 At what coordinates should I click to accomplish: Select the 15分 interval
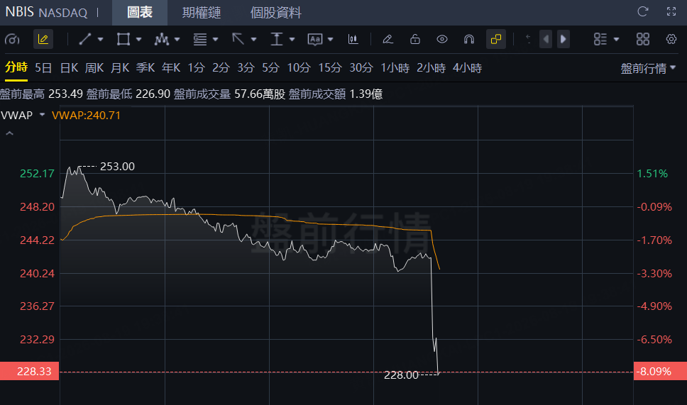pos(330,68)
